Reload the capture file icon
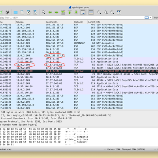The image size is (158, 158). click(x=35, y=12)
